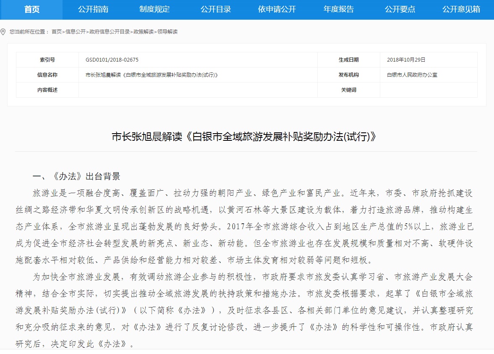This screenshot has height=354, width=494.
Task: Open the 公开意见箱 navigation item
Action: point(461,9)
